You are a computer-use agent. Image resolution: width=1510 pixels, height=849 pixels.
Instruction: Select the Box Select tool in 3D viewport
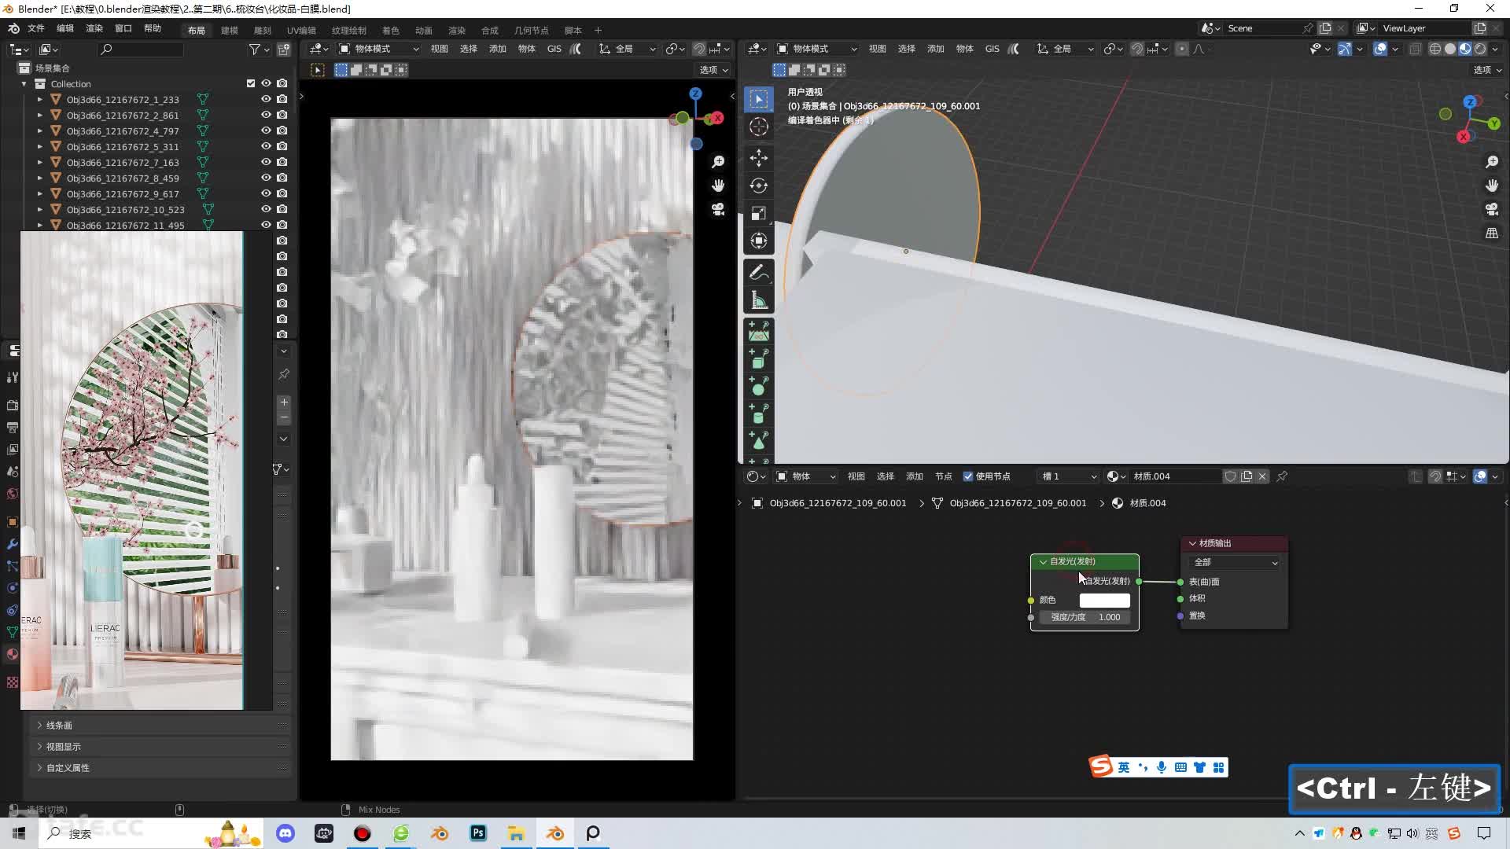pyautogui.click(x=758, y=99)
